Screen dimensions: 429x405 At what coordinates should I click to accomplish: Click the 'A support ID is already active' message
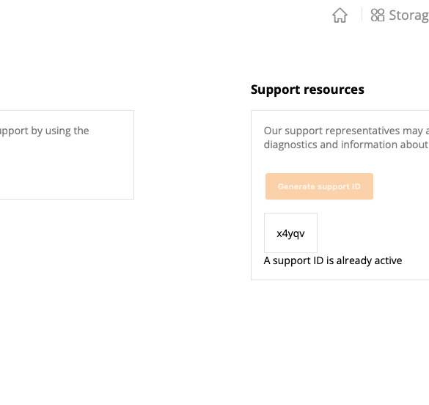(333, 260)
